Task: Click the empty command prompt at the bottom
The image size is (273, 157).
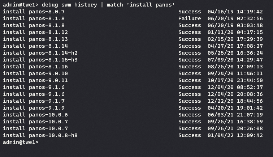Action: [42, 142]
